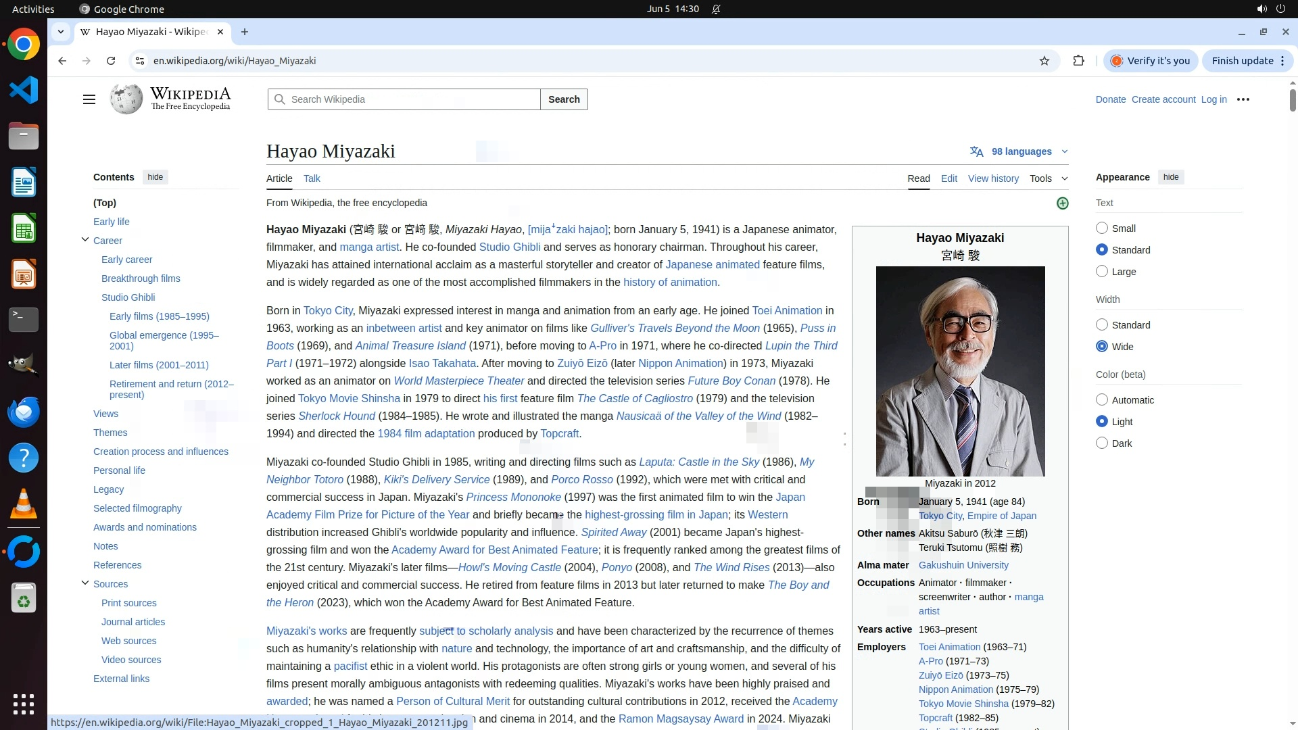Image resolution: width=1298 pixels, height=730 pixels.
Task: Open the Tools dropdown menu
Action: pos(1049,178)
